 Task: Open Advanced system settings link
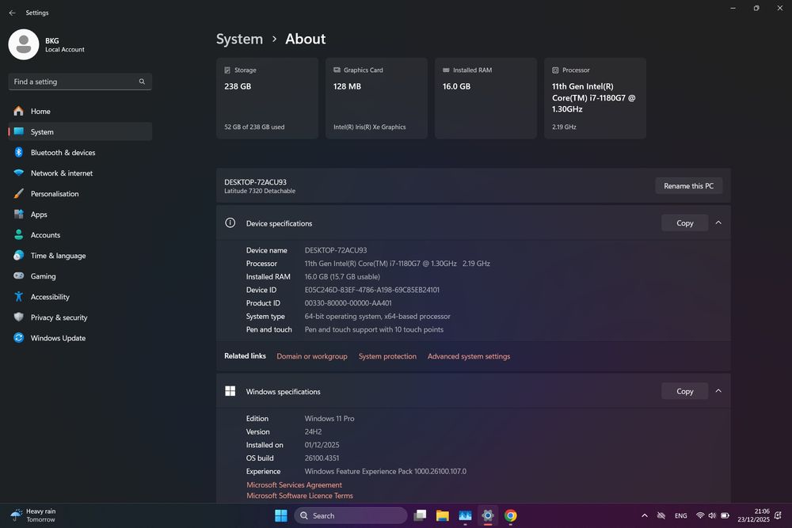click(x=469, y=356)
